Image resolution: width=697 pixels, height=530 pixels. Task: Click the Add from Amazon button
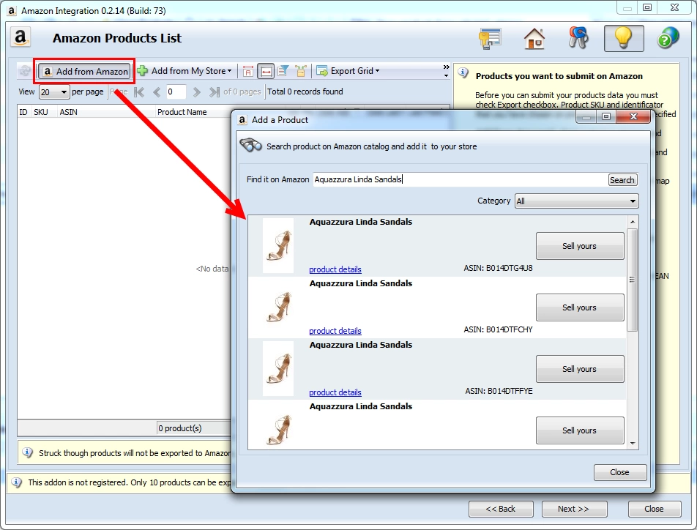pos(85,71)
